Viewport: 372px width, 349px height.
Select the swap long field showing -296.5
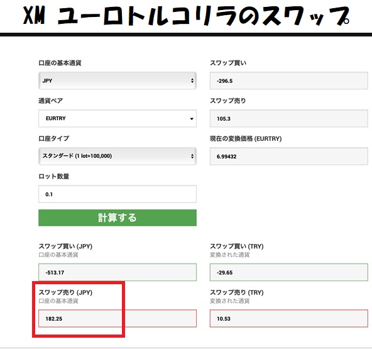(288, 80)
